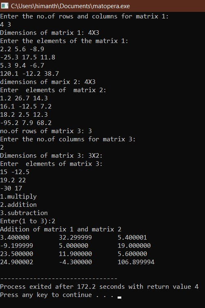Click the row '1.2 26.7 14.3'
Viewport: 205px width, 308px height.
24,98
